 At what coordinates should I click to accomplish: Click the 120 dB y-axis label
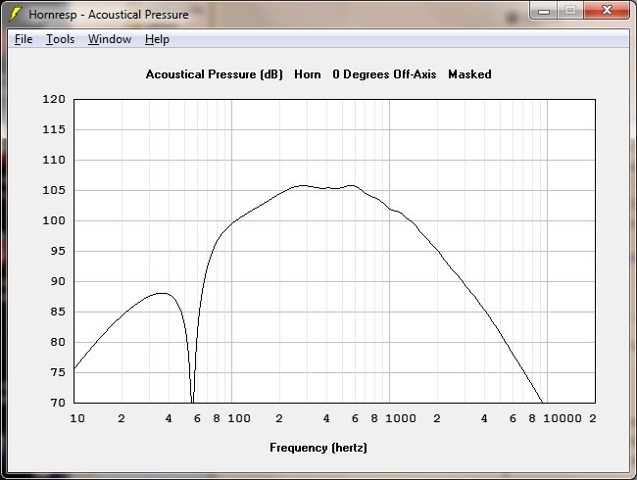click(54, 99)
